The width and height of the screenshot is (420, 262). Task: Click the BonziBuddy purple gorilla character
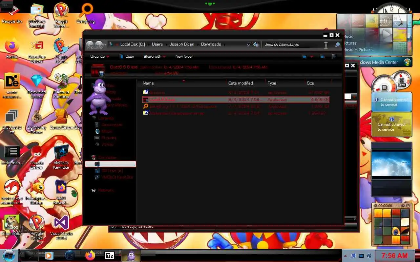pos(98,96)
